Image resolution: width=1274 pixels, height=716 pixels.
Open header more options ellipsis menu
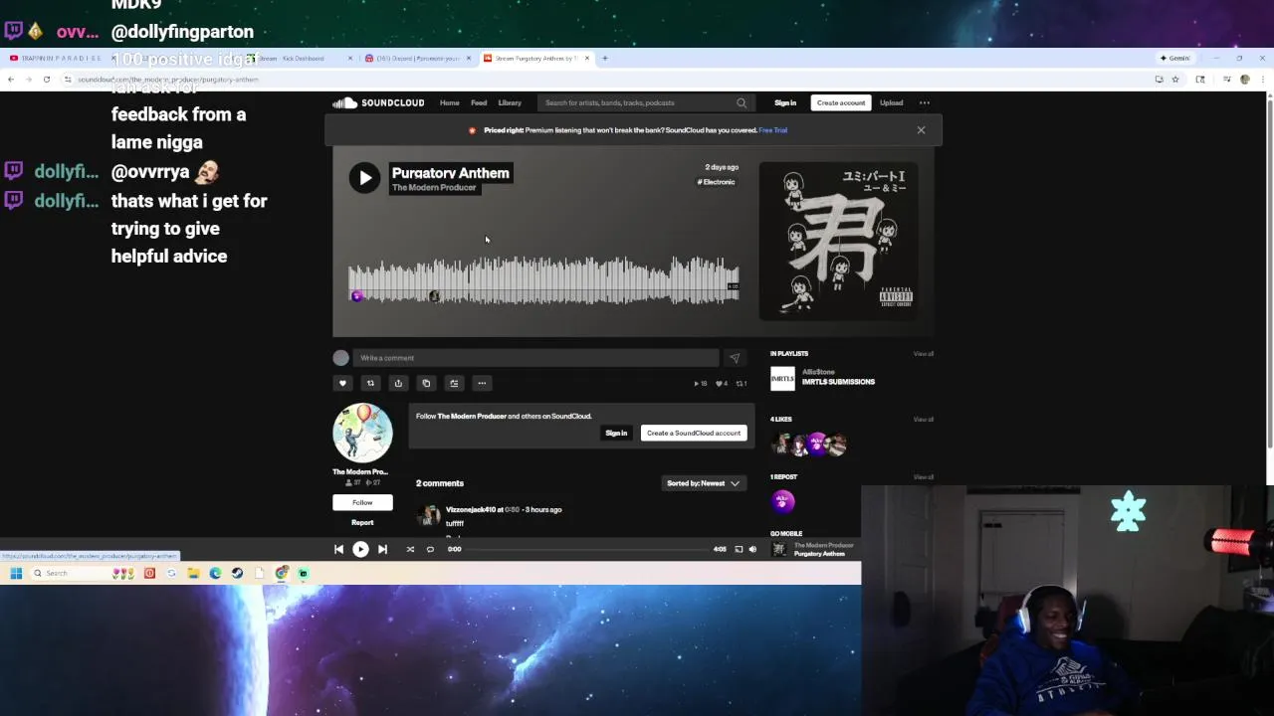(x=925, y=102)
